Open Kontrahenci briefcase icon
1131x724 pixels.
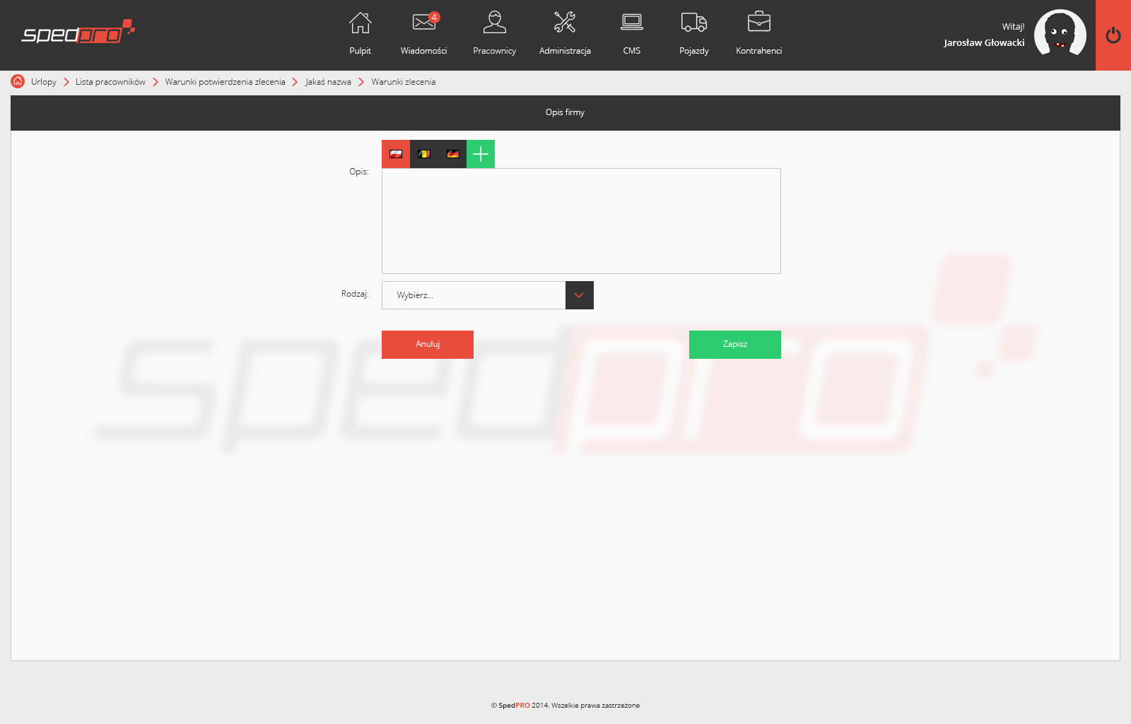tap(758, 23)
